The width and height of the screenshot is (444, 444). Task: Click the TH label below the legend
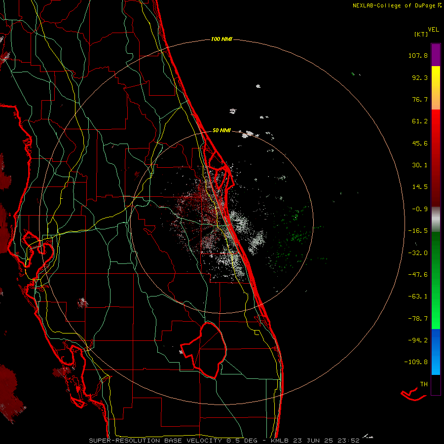point(424,384)
